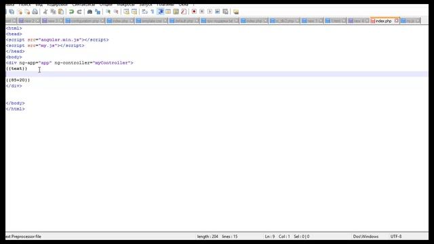Click the length : 204 status entry
This screenshot has height=244, width=434.
pos(208,237)
